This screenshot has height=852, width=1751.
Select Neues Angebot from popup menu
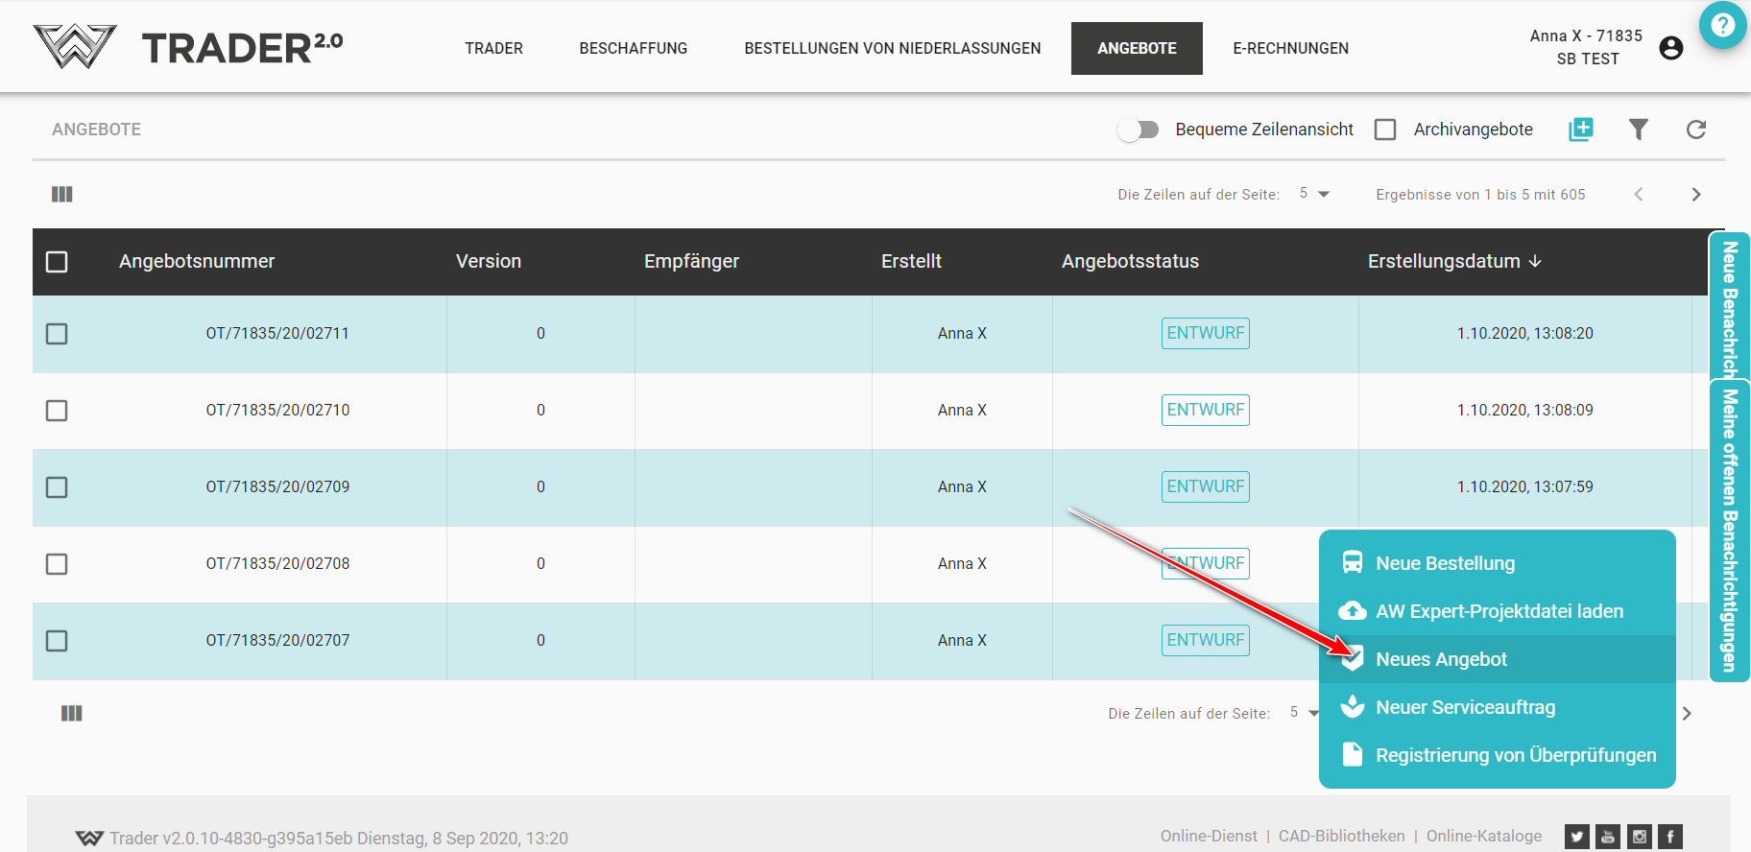[1441, 659]
